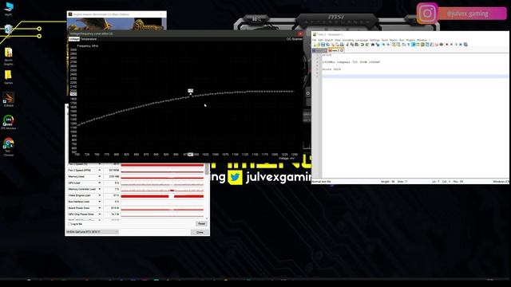Screen dimensions: 511x287
Task: Click "Normal text file" in Notepad++ status bar
Action: click(x=321, y=182)
